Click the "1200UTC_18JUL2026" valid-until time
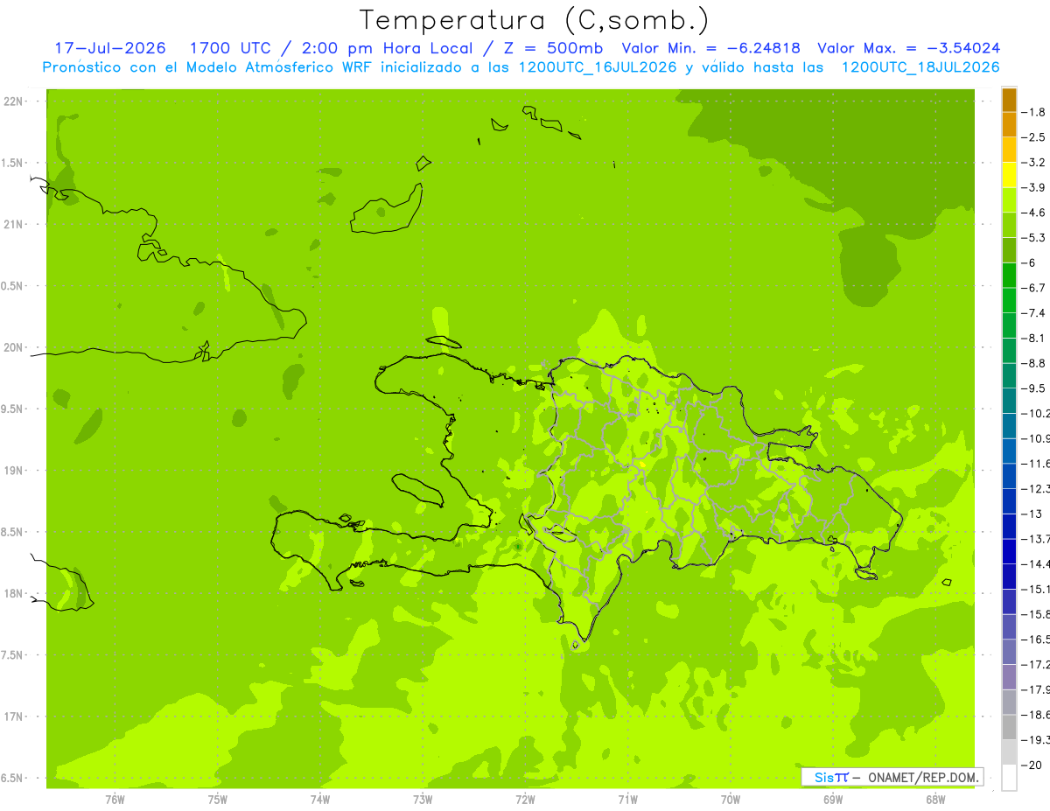Image resolution: width=1050 pixels, height=811 pixels. pyautogui.click(x=920, y=67)
